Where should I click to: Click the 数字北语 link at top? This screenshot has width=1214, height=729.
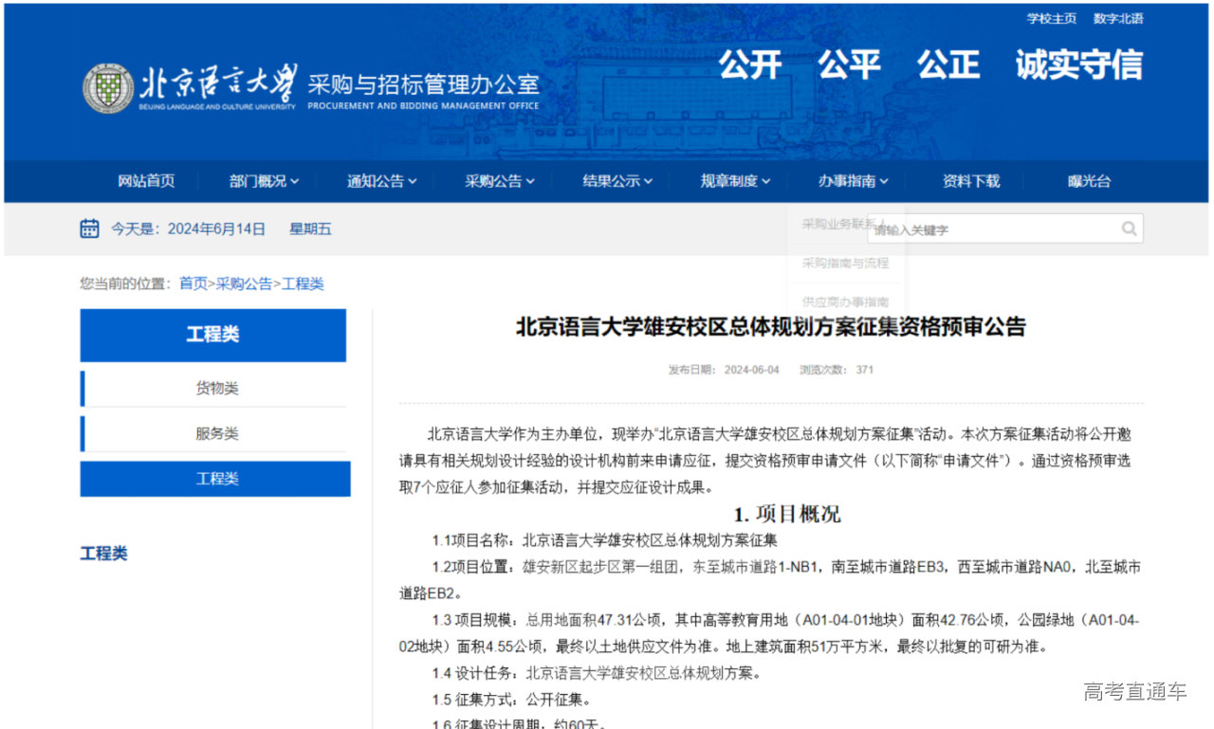coord(1118,19)
